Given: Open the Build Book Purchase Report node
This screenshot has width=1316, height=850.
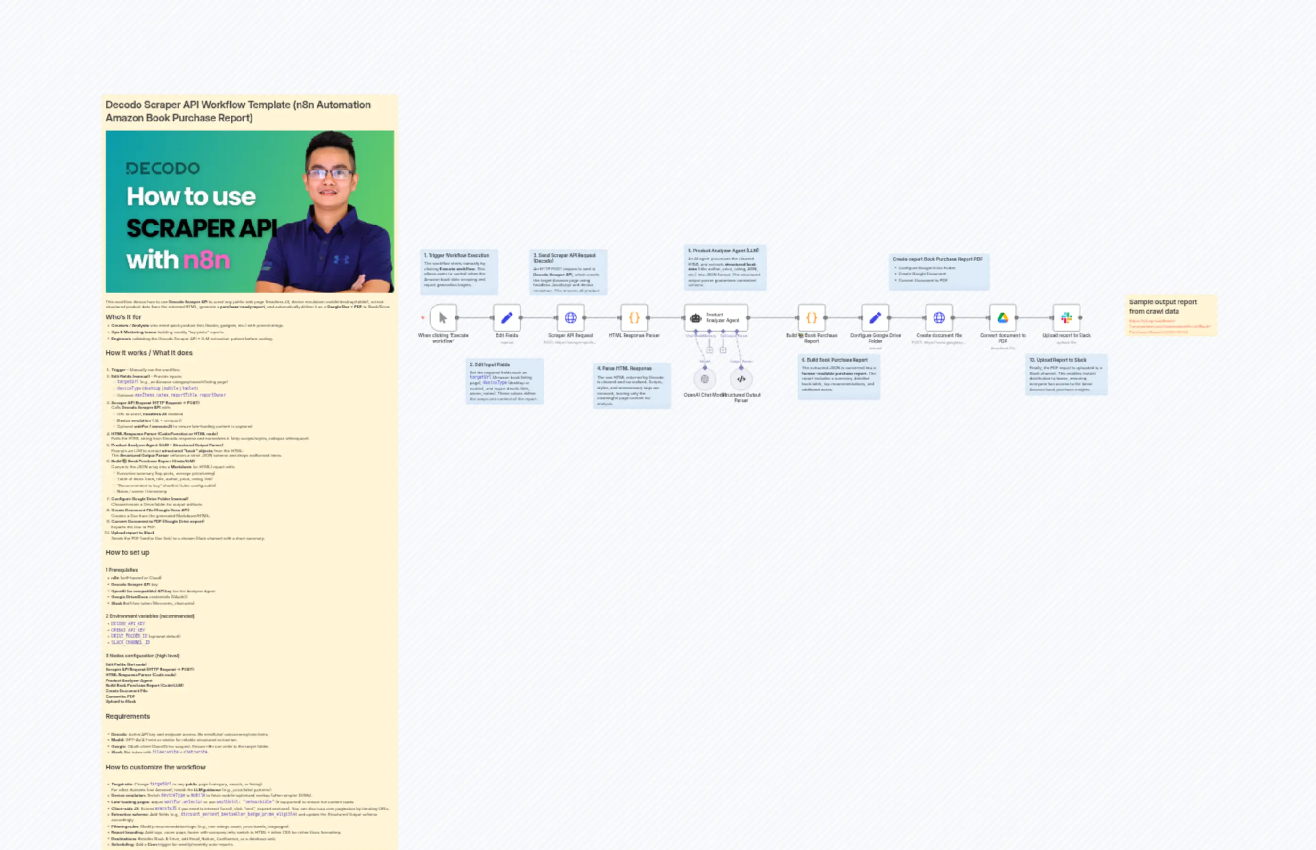Looking at the screenshot, I should 811,318.
